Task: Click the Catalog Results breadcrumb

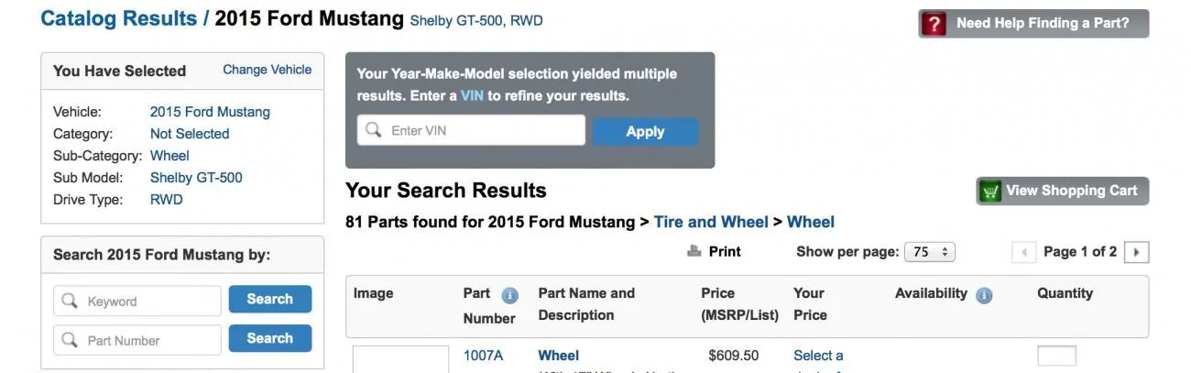Action: [x=119, y=18]
